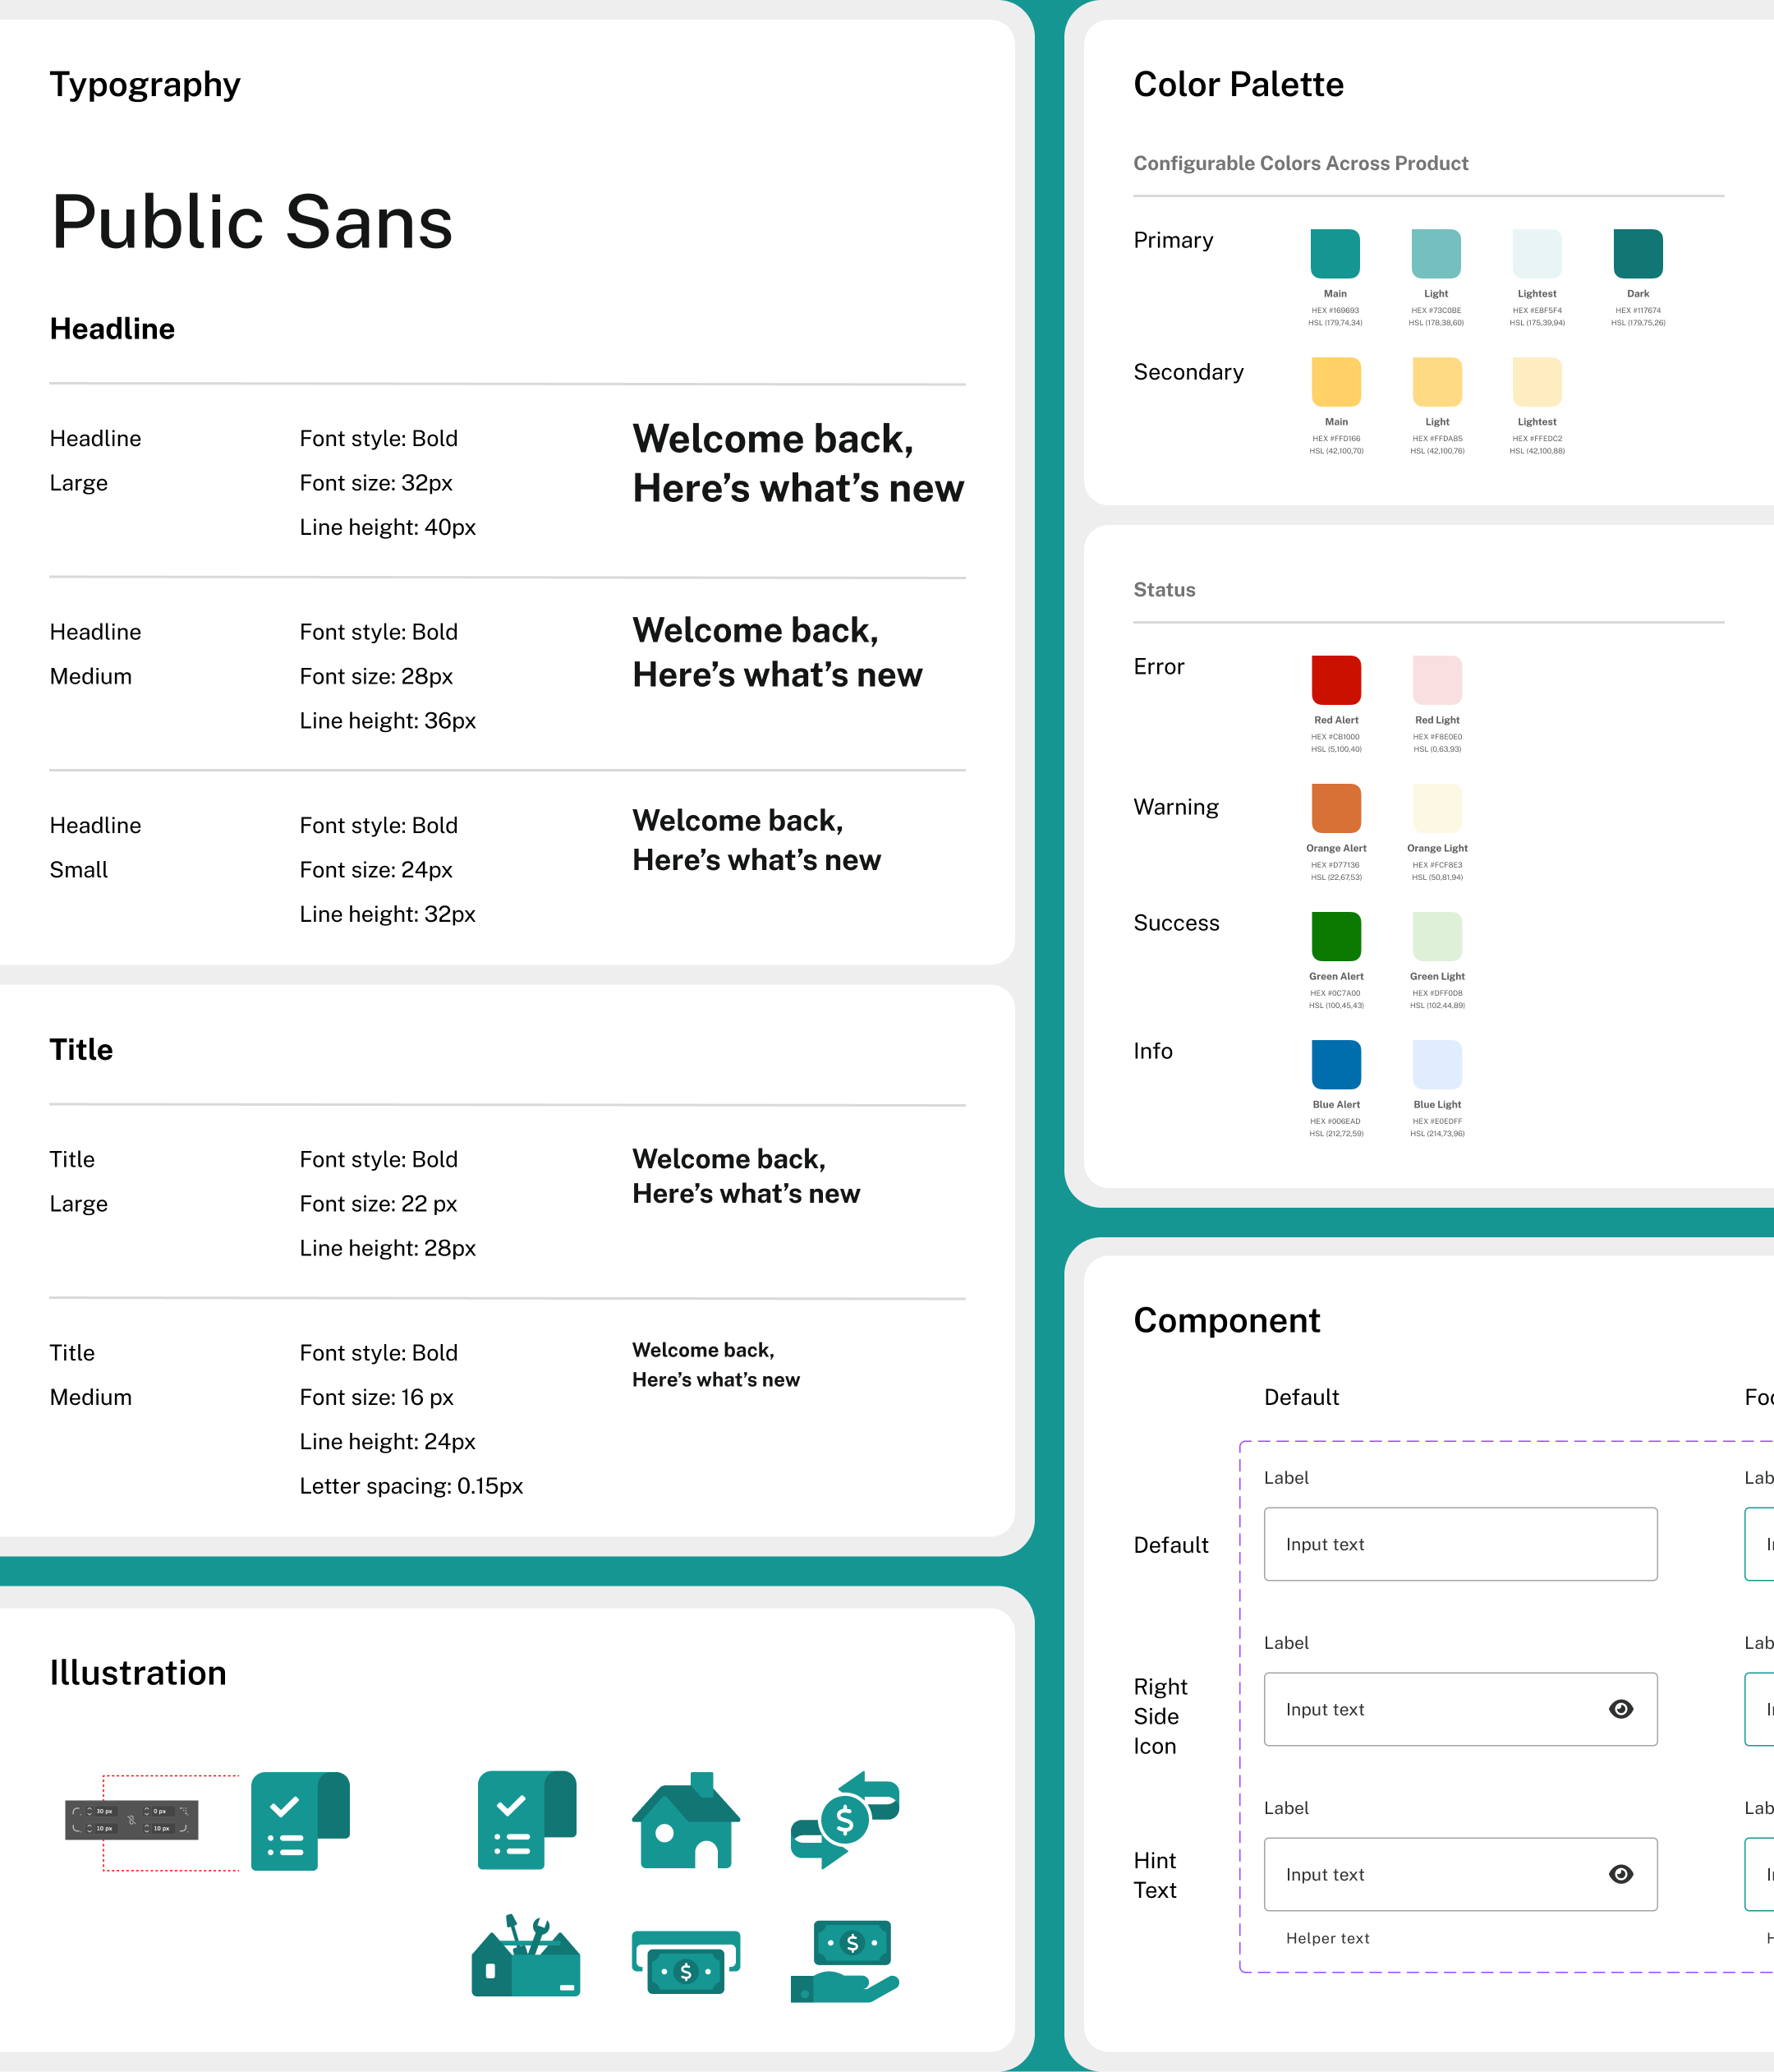Click the Default row input text field
The height and width of the screenshot is (2072, 1774).
click(x=1459, y=1544)
